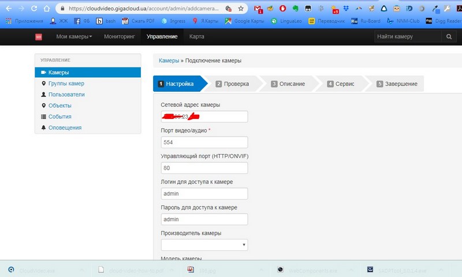The image size is (462, 277).
Task: Open the color picker eyedropper extension
Action: pos(435,9)
